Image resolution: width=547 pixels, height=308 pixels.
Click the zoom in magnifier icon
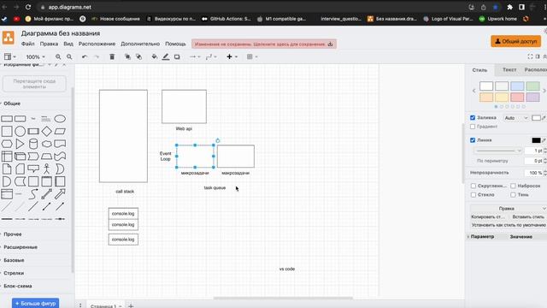click(58, 56)
